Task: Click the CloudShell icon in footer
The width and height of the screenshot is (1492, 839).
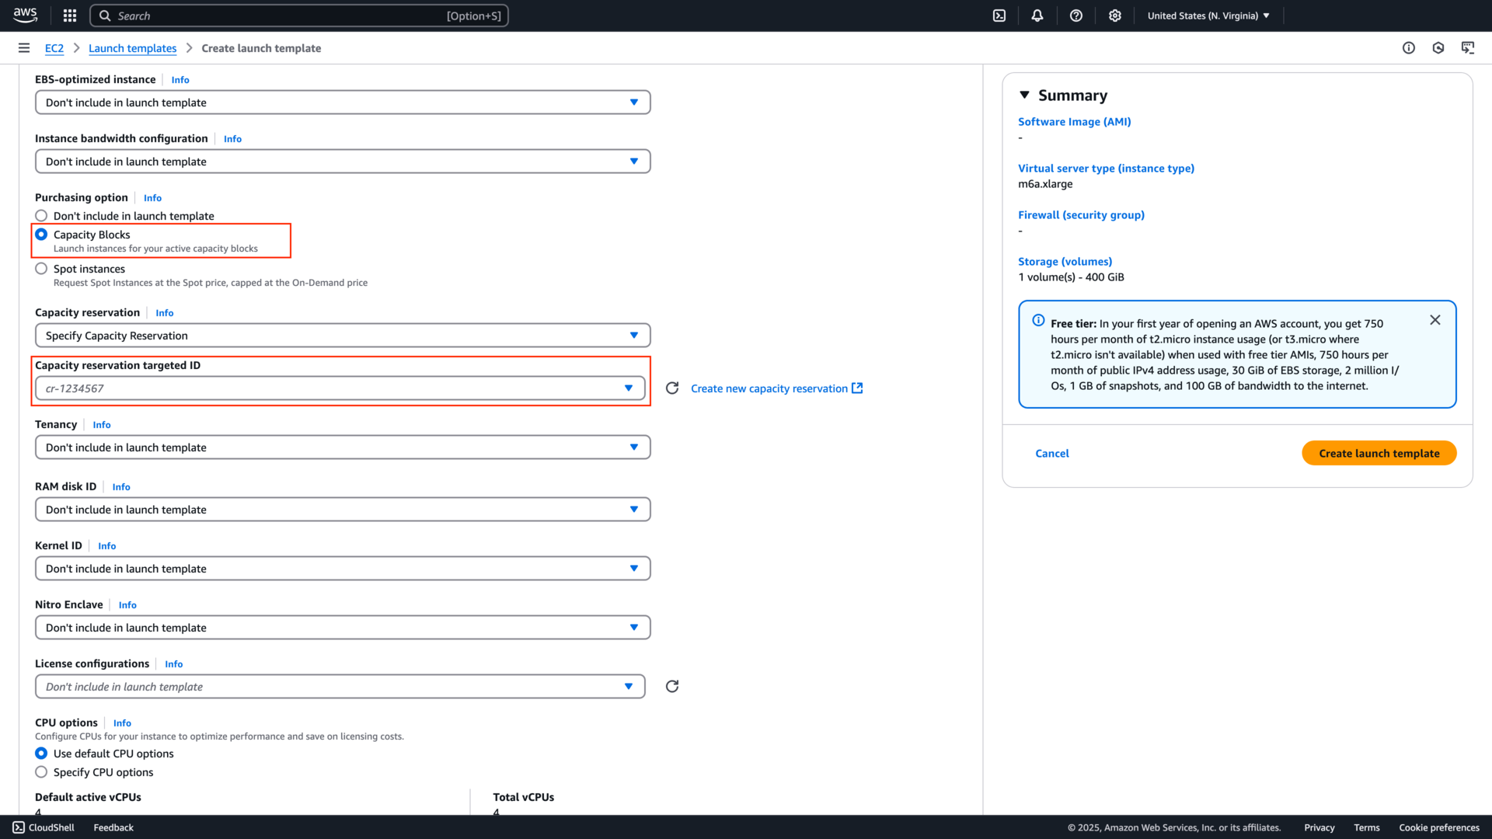Action: [x=19, y=827]
